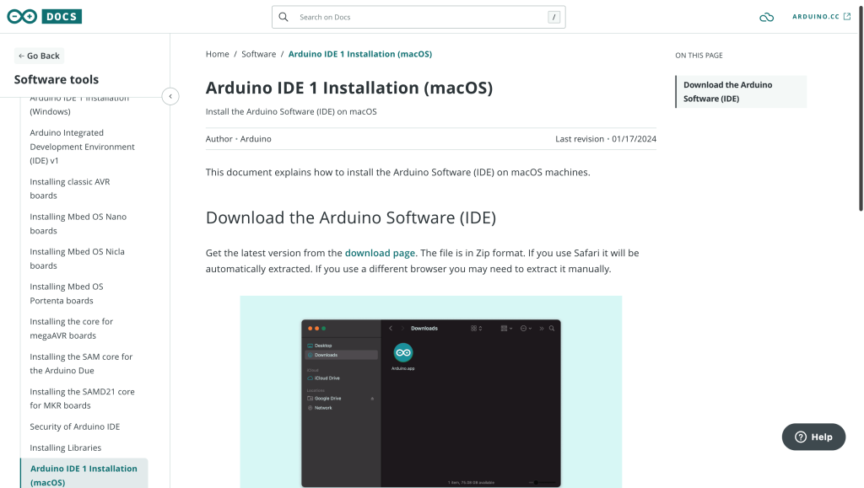This screenshot has width=864, height=488.
Task: Click the slash shortcut key badge
Action: [x=553, y=17]
